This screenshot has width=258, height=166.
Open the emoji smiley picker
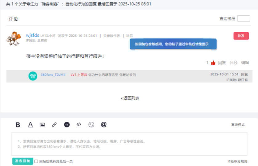(91, 125)
